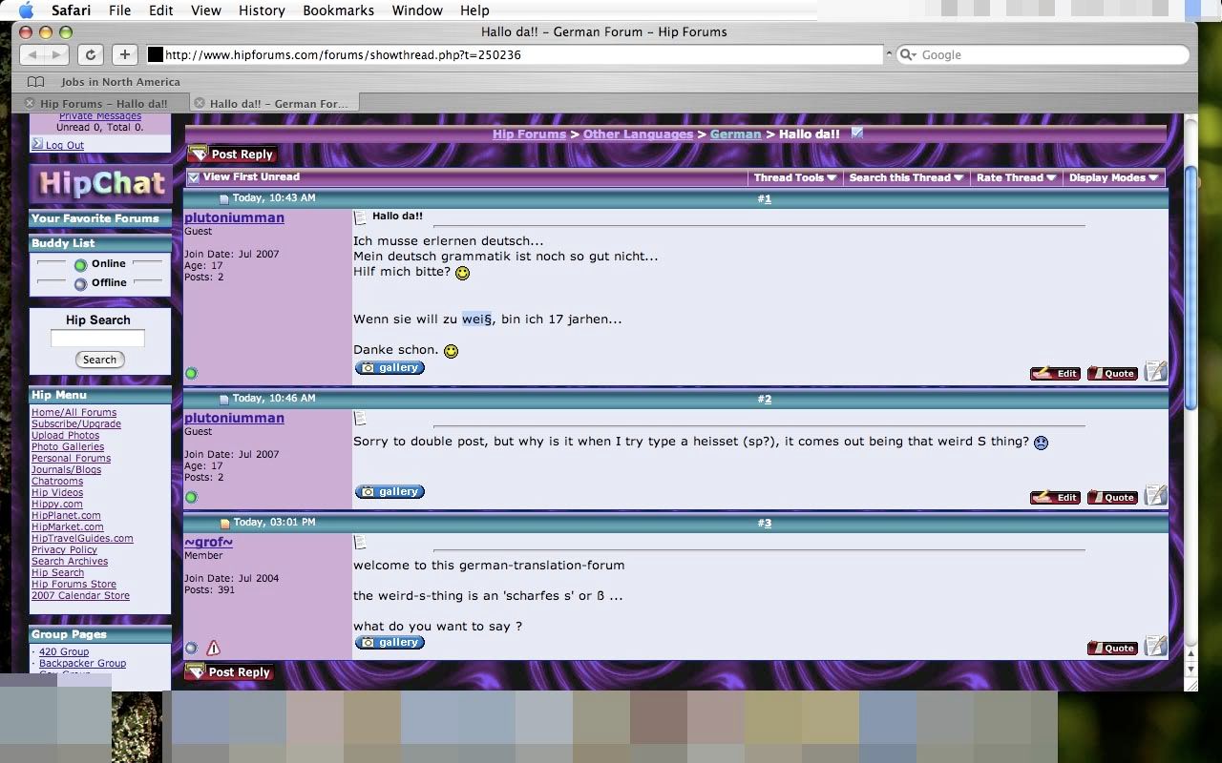Quote post #3 with the Quote button
This screenshot has height=763, width=1222.
(x=1112, y=649)
